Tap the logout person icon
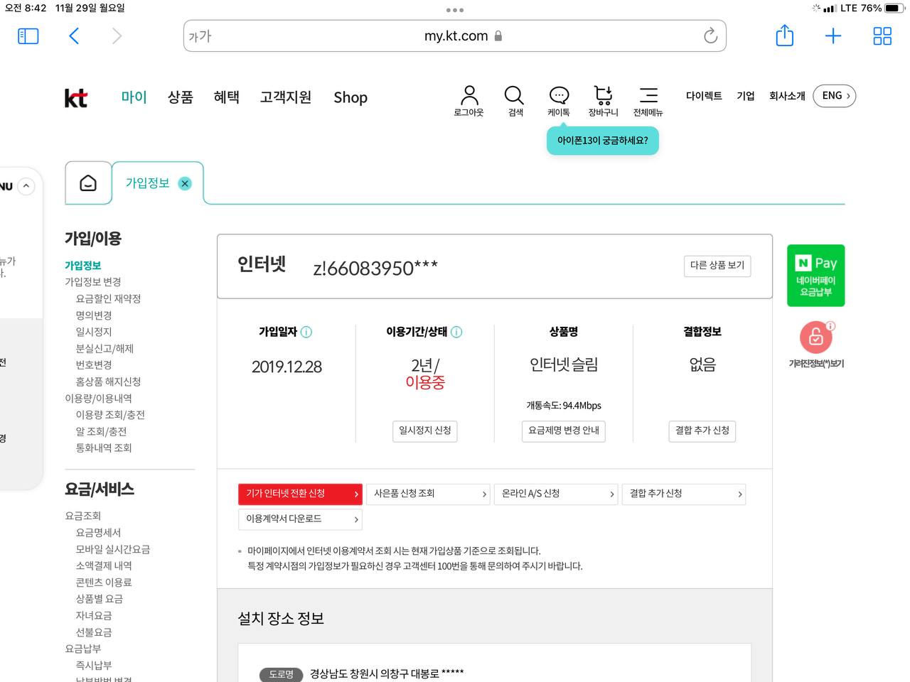 [x=469, y=95]
